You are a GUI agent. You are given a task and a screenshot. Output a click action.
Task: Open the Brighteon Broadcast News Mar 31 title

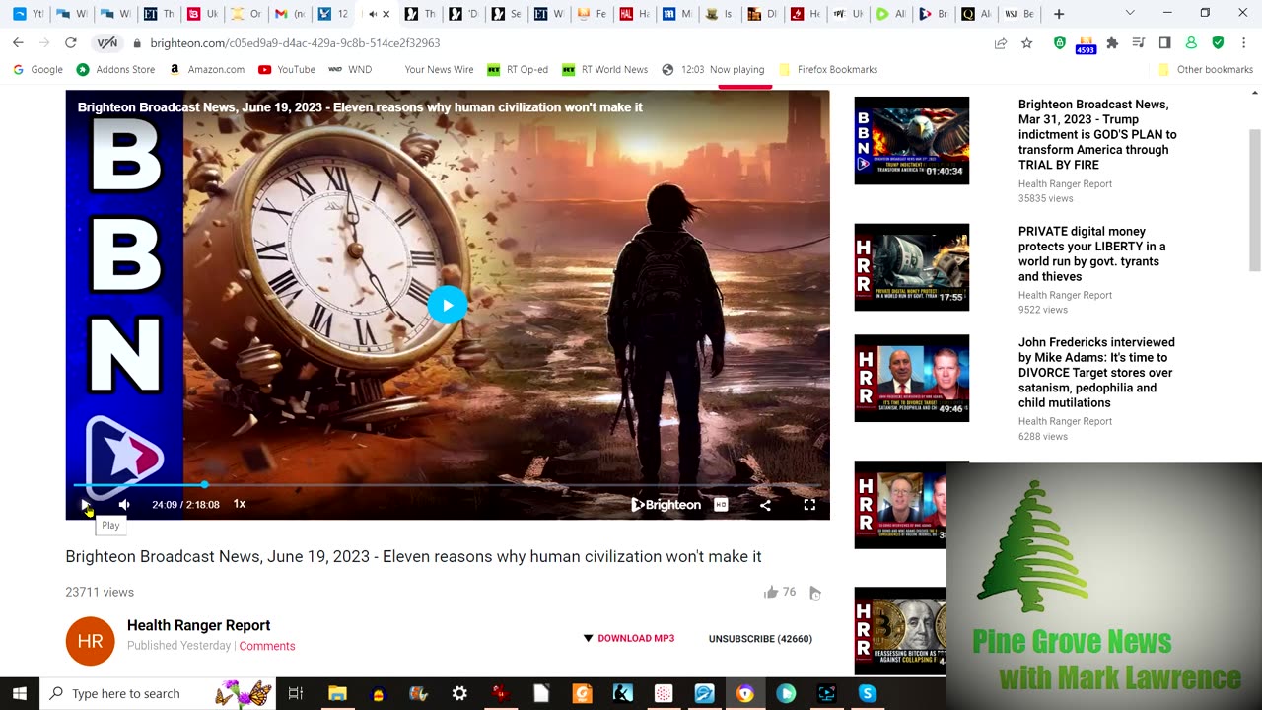coord(1097,134)
